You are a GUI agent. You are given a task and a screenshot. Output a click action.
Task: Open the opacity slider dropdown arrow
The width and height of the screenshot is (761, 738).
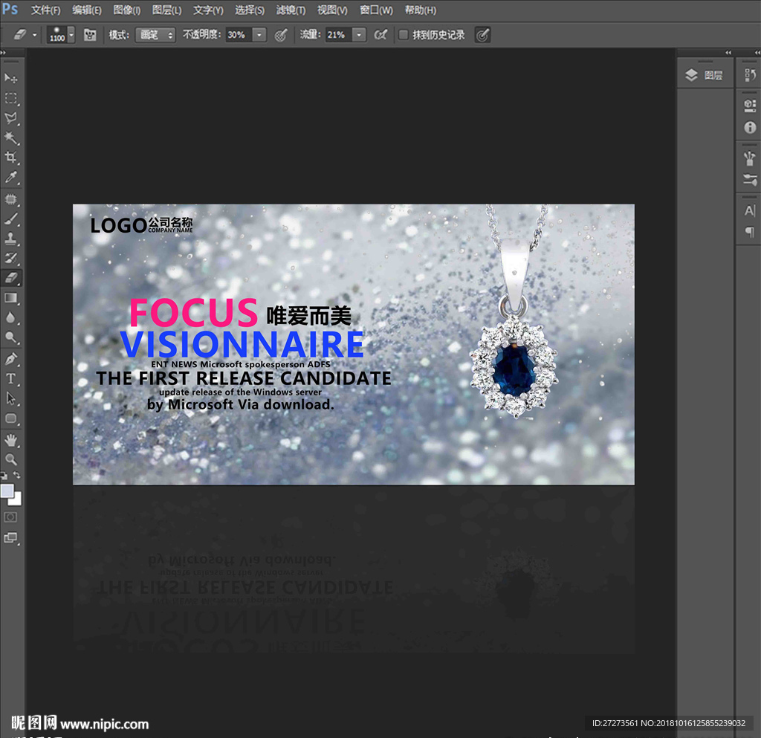pos(259,35)
